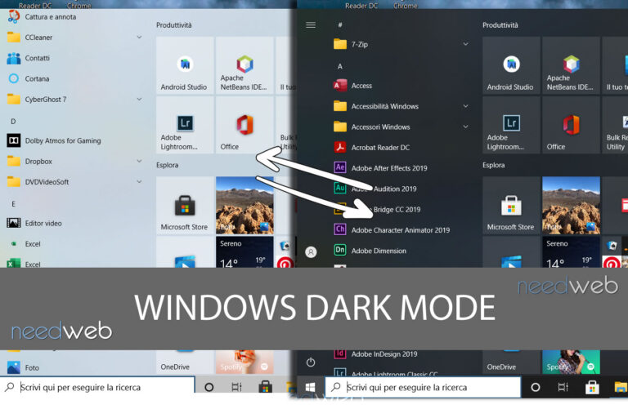Open Apache NetBeans IDE tile in light menu
The width and height of the screenshot is (628, 418).
(x=244, y=65)
